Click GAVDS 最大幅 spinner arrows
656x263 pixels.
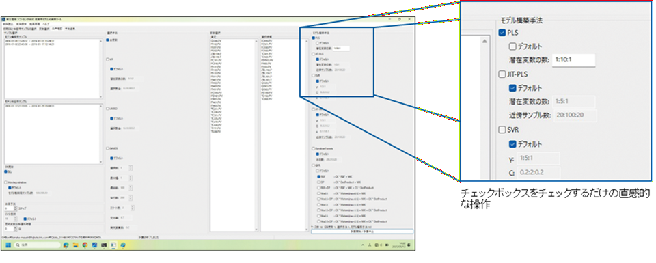pos(131,178)
